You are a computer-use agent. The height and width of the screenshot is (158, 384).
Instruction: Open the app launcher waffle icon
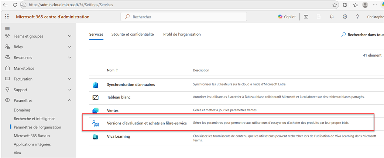click(7, 17)
